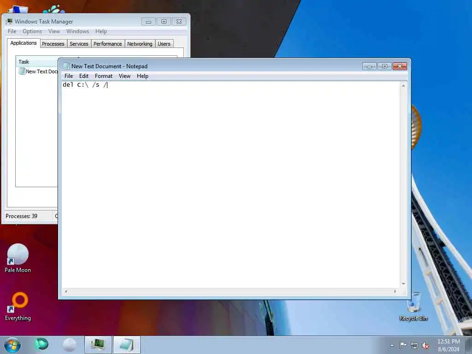This screenshot has height=354, width=472.
Task: Close the Notepad window
Action: [x=400, y=66]
